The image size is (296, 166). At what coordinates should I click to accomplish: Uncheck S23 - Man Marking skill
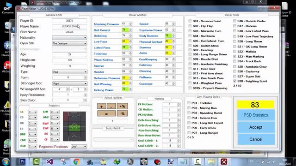point(234,56)
